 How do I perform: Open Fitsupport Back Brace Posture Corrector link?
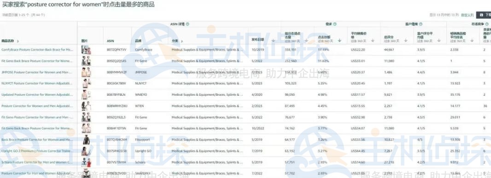coord(37,140)
